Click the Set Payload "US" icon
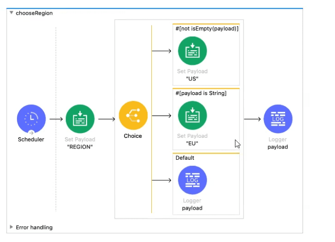The height and width of the screenshot is (242, 335). 192,51
